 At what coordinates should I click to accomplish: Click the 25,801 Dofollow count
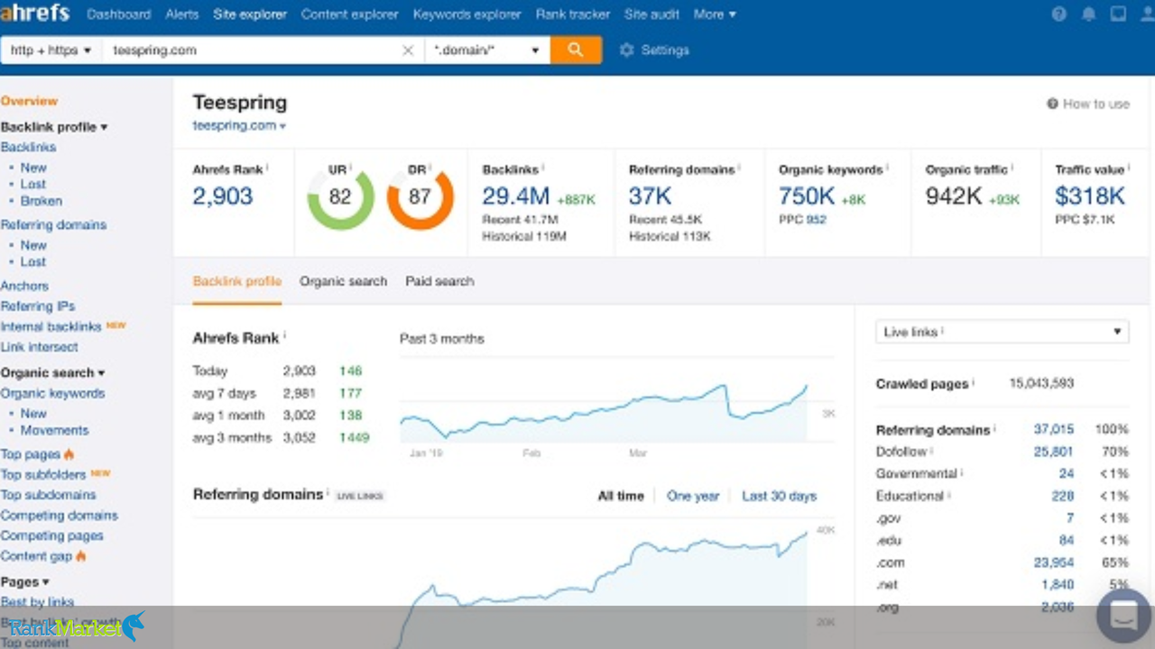(x=1054, y=452)
